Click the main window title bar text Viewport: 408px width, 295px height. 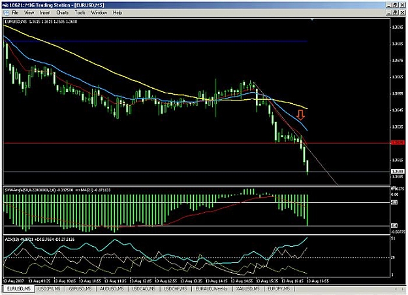pos(56,5)
